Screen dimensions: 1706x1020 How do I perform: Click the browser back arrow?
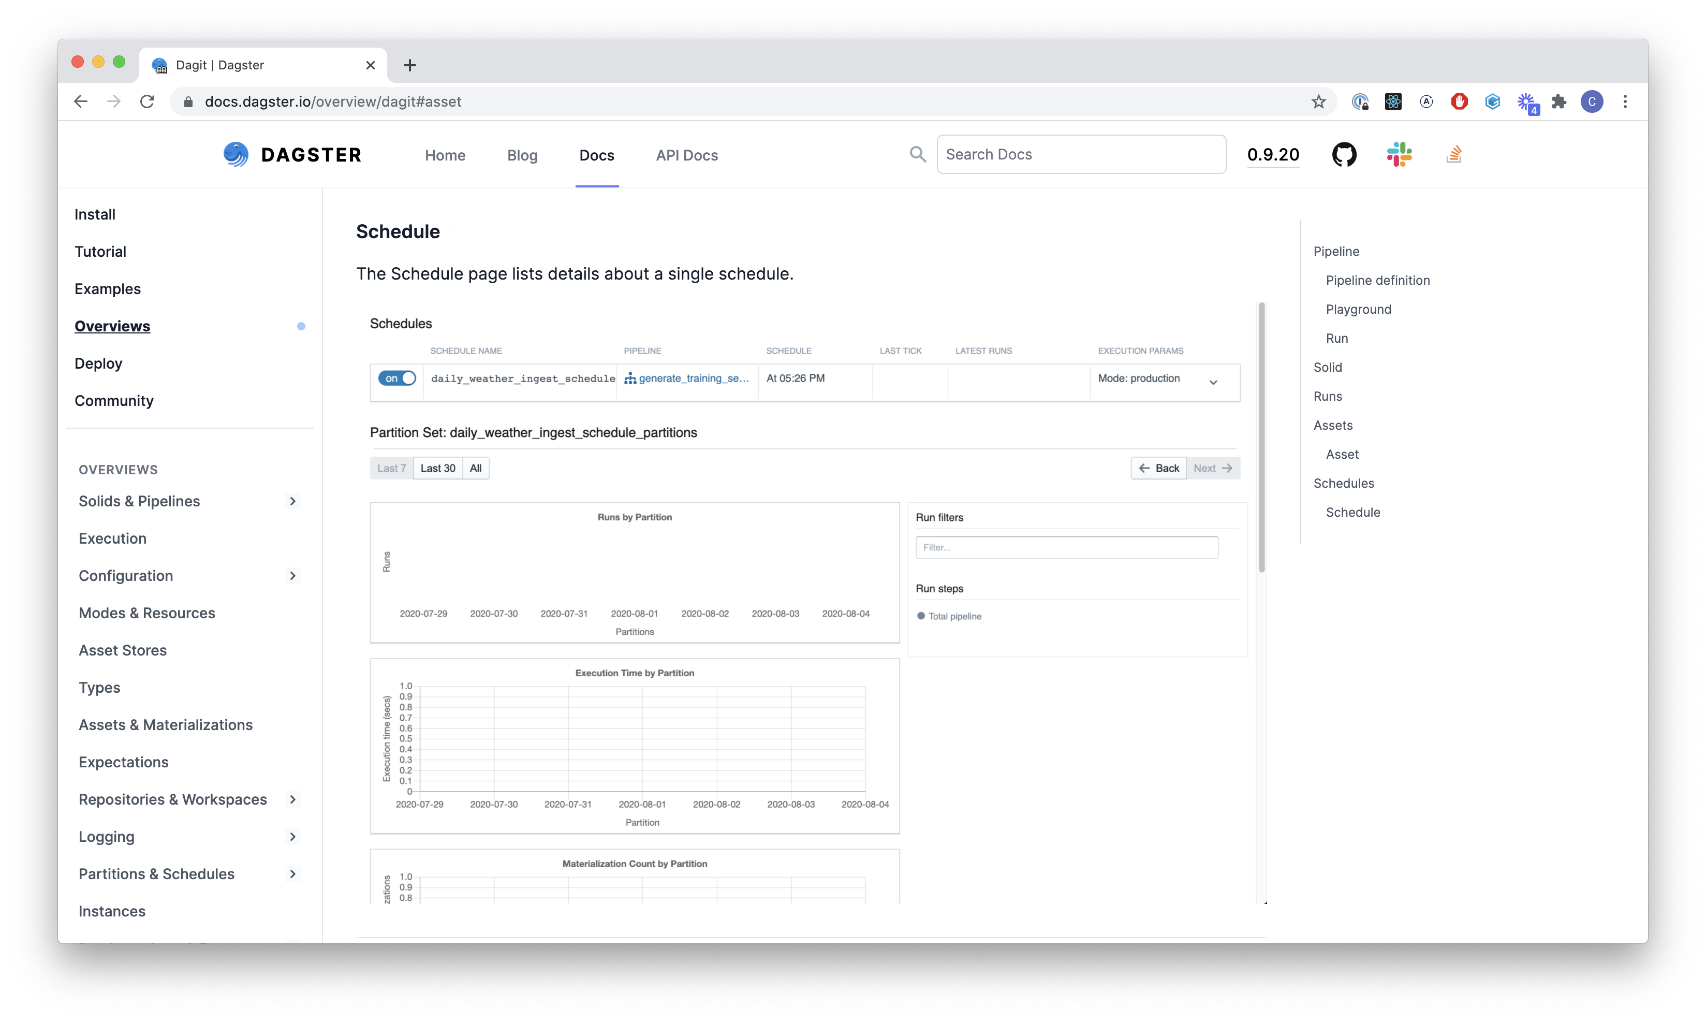pyautogui.click(x=80, y=101)
